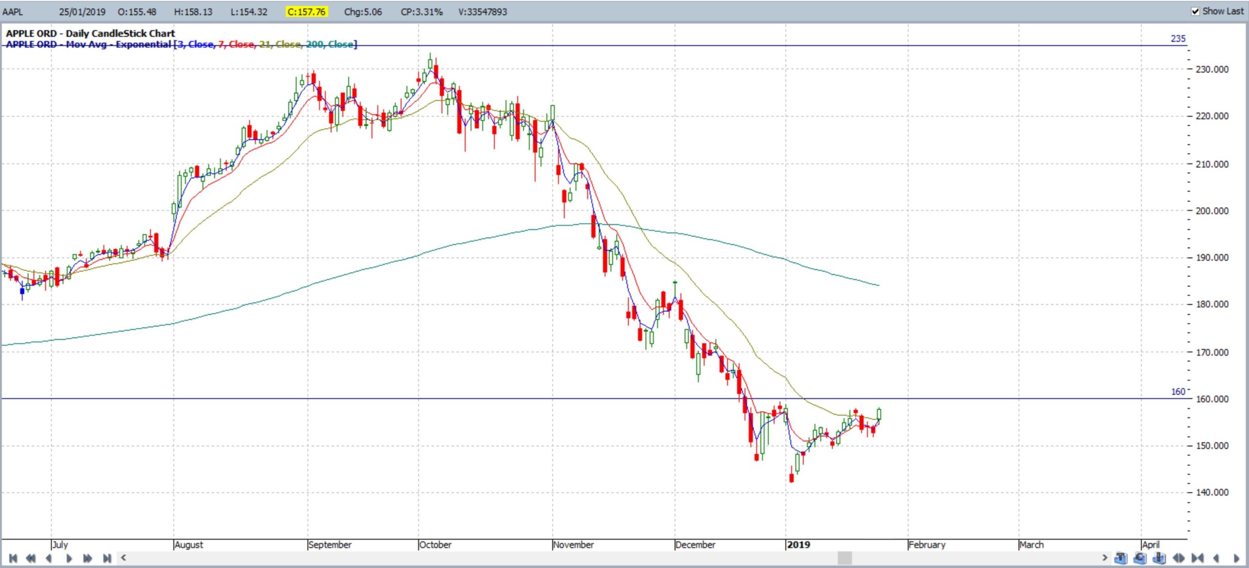Click the date 25/01/2019 in header
1249x568 pixels.
(x=82, y=12)
